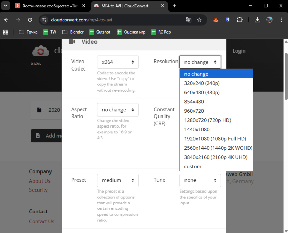Image resolution: width=288 pixels, height=233 pixels.
Task: Open the Aspect Ratio dropdown
Action: point(118,110)
